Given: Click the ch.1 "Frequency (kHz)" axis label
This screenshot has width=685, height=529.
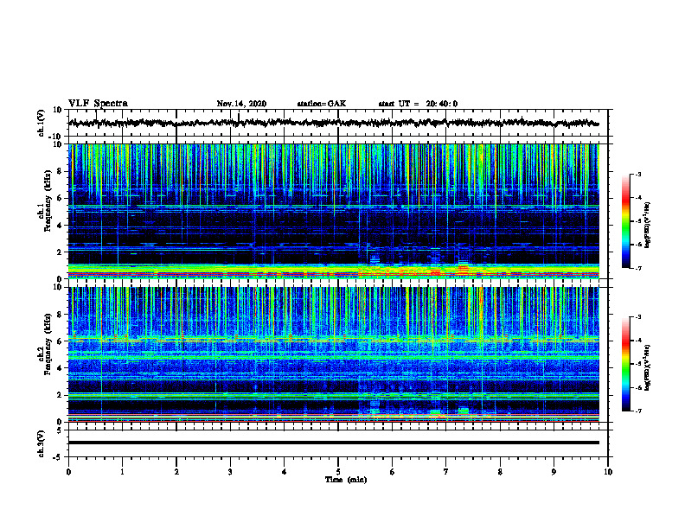Looking at the screenshot, I should 48,201.
